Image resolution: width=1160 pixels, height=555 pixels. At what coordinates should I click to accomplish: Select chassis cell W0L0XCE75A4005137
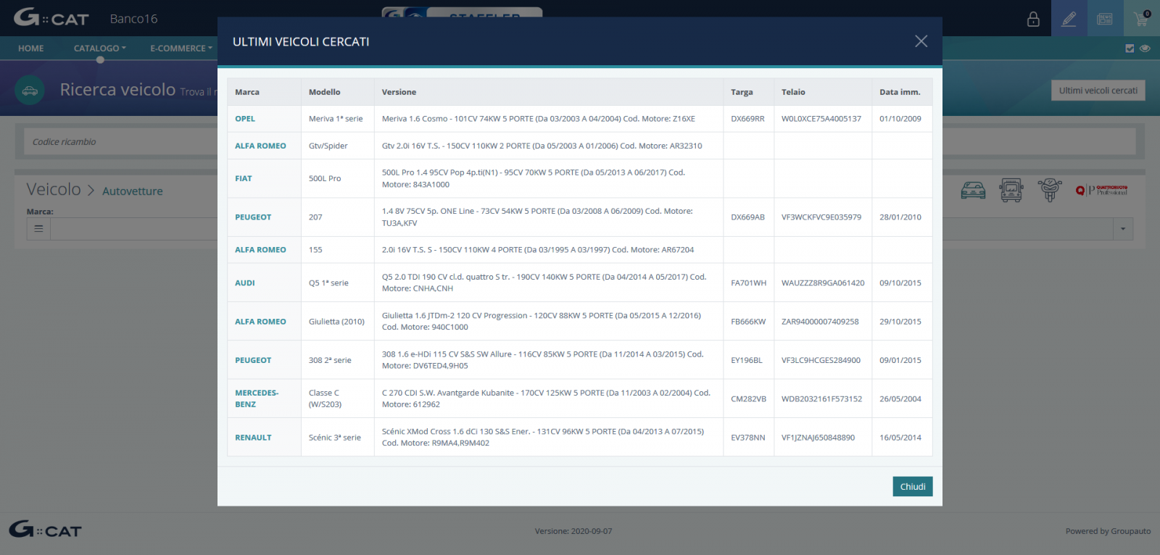[x=821, y=119]
